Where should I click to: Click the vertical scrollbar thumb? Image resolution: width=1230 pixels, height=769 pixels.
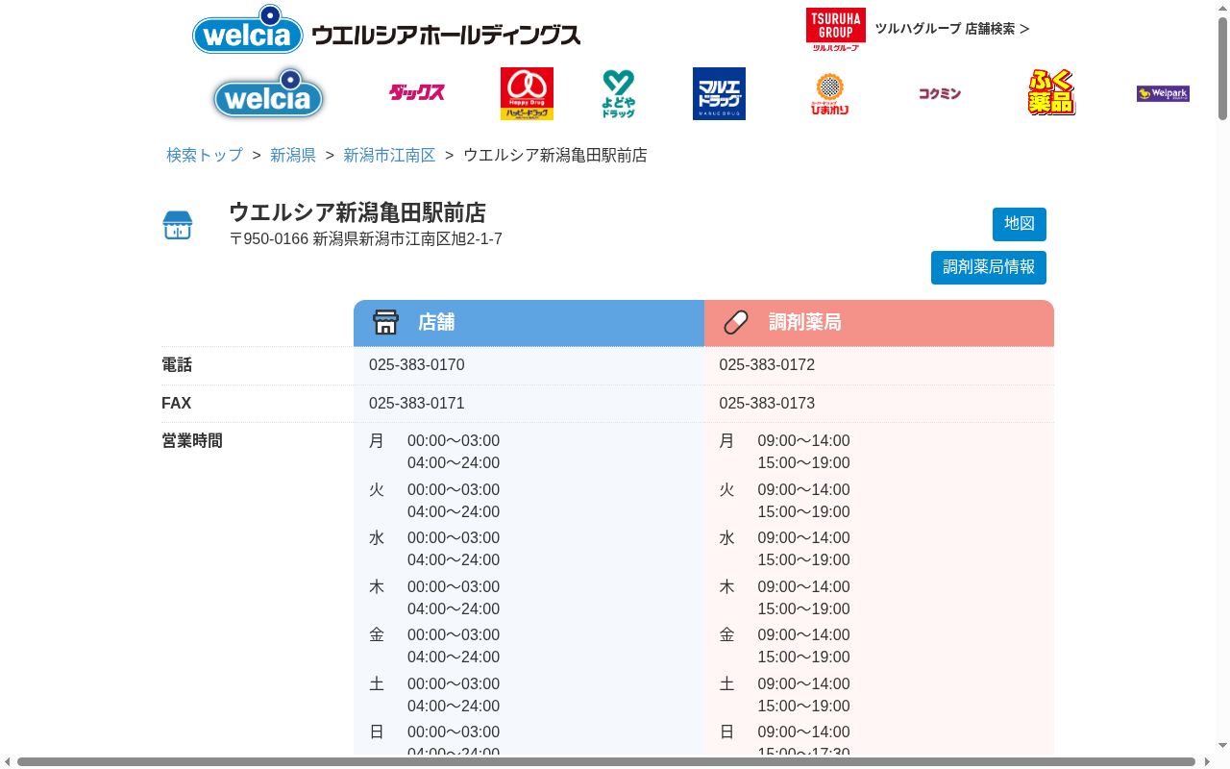coord(1222,67)
